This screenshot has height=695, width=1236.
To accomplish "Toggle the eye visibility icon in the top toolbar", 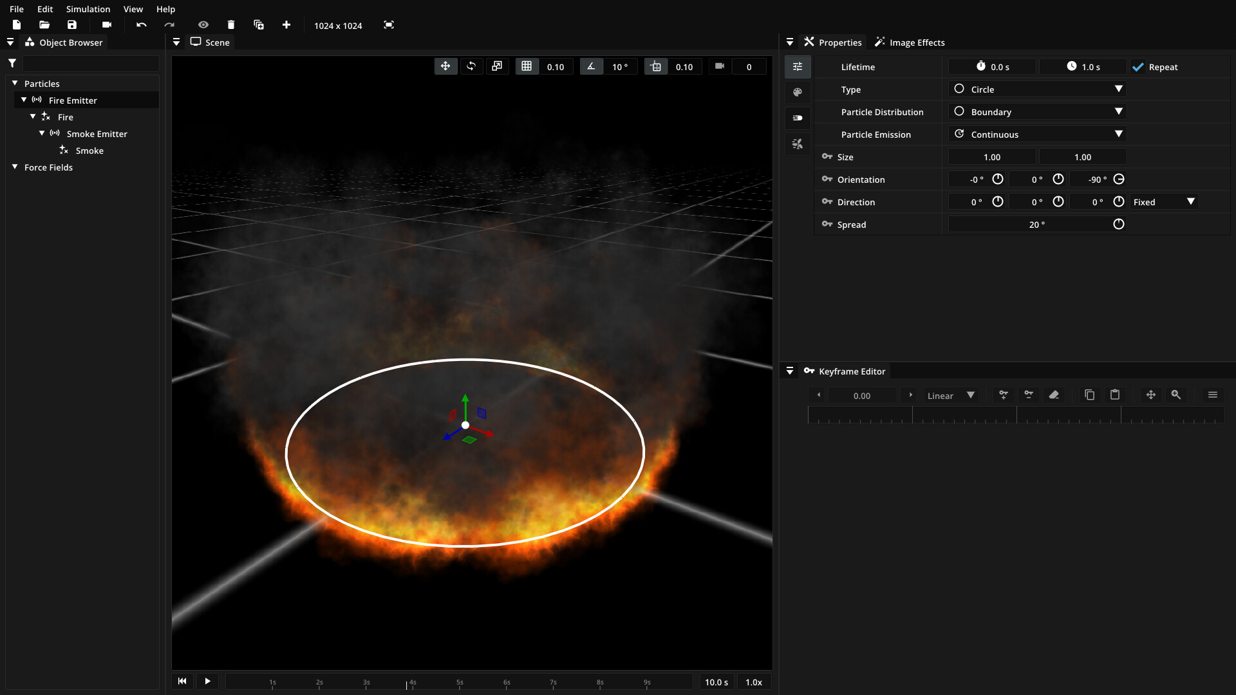I will [203, 25].
